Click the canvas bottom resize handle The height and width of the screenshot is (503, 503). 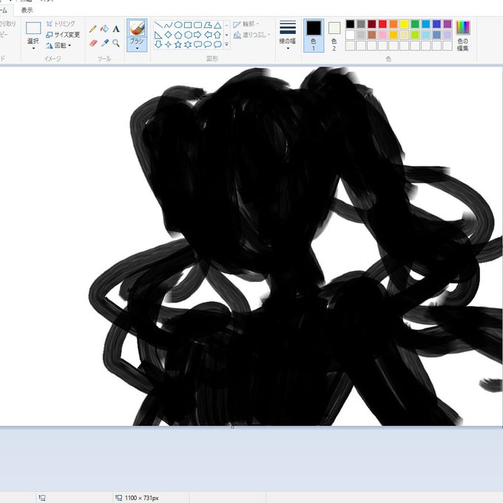coord(232,427)
